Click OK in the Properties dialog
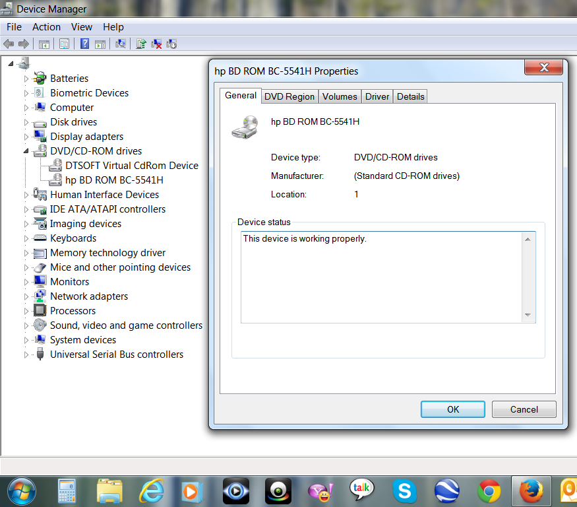The image size is (577, 507). pos(453,409)
